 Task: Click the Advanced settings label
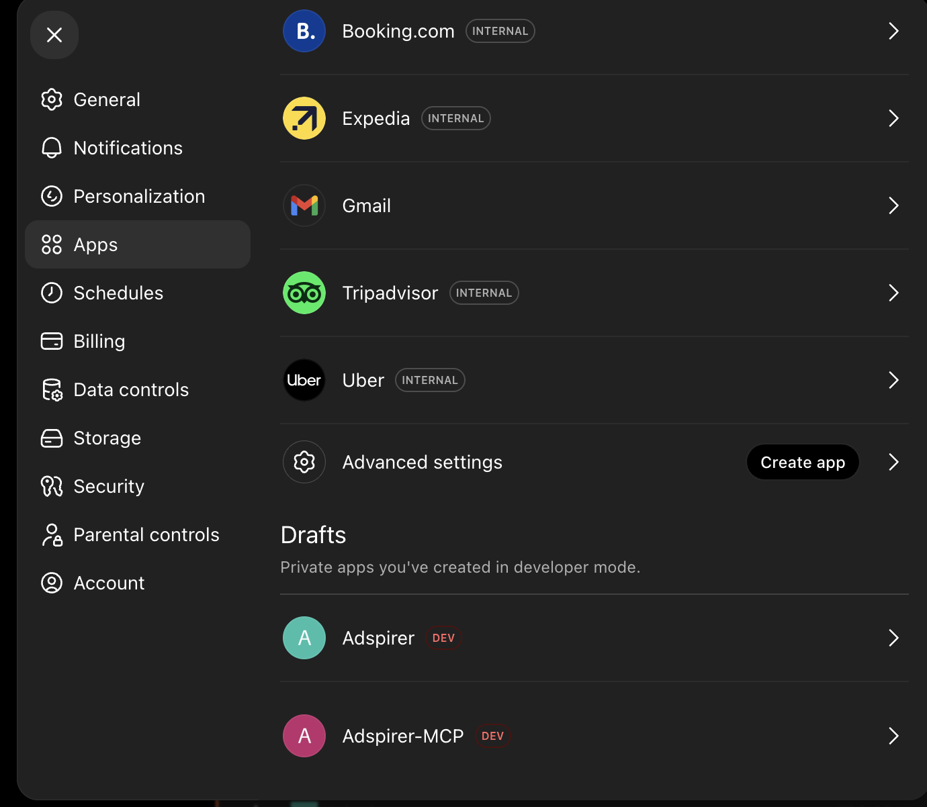423,463
